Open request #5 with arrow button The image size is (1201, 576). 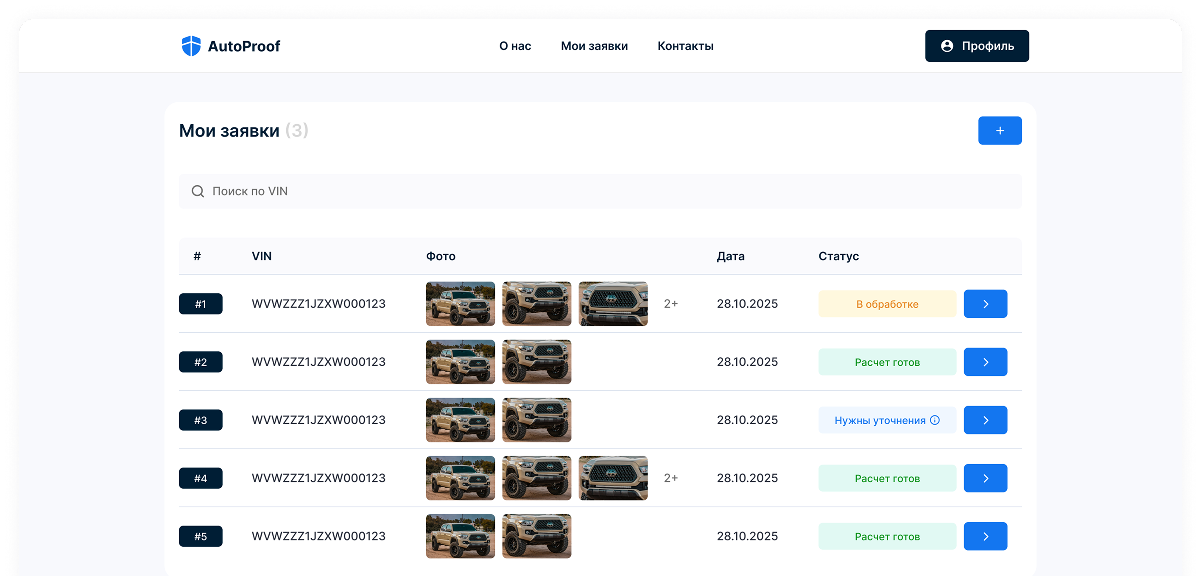(x=985, y=537)
